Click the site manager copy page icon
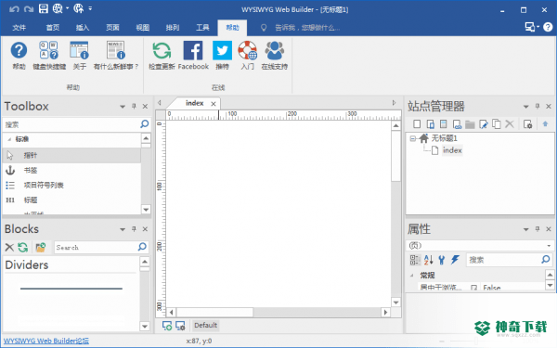 pos(497,124)
